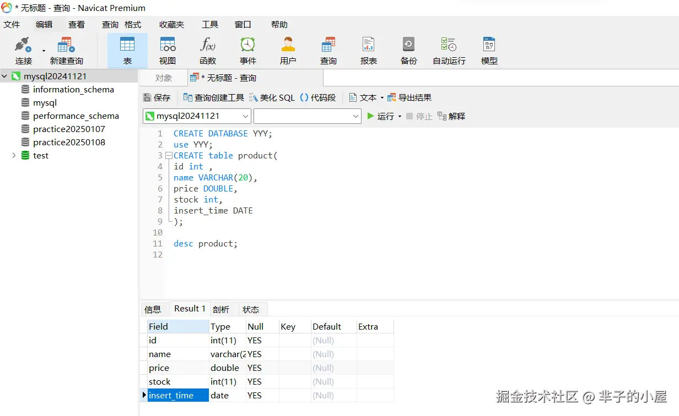Screen dimensions: 679x416
Task: Select the performance_schema database
Action: coord(76,116)
